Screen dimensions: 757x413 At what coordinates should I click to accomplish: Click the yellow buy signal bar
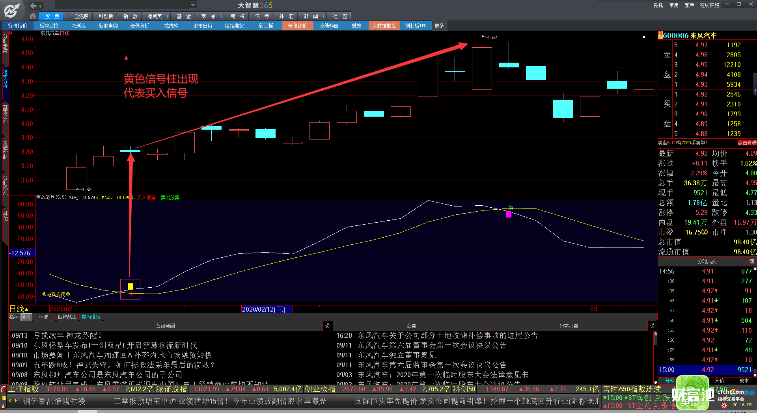pos(130,286)
